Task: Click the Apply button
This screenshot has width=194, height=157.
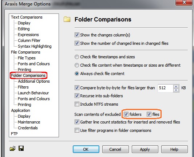Action: 145,149
